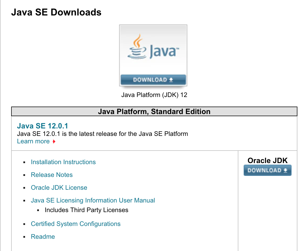Click the red arrow beside Learn more
299x251 pixels.
tap(54, 141)
